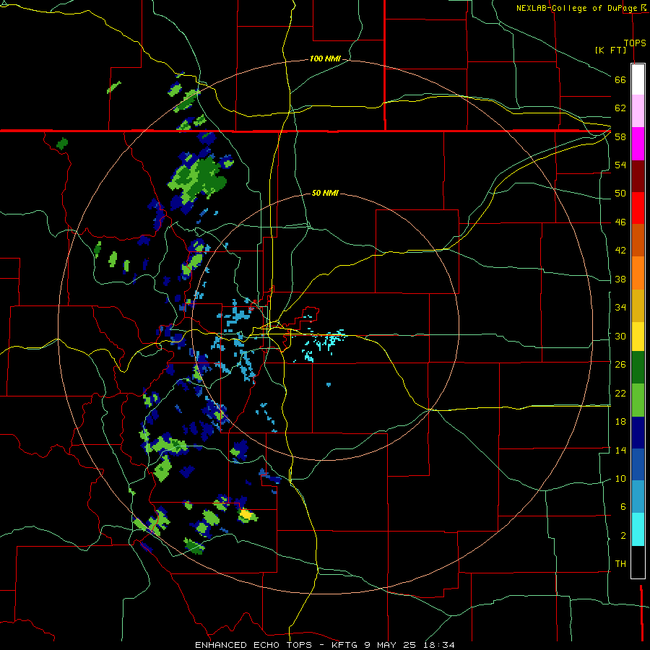Click the [K FT] units label
The height and width of the screenshot is (650, 650).
(x=610, y=50)
